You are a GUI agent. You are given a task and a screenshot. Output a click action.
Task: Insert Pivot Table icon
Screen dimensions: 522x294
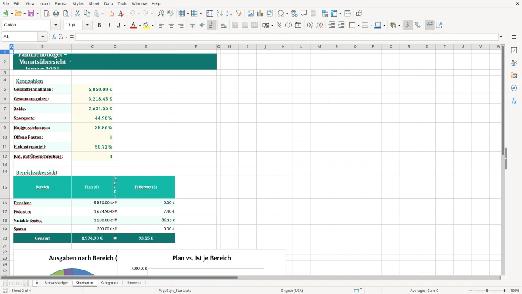(x=270, y=14)
